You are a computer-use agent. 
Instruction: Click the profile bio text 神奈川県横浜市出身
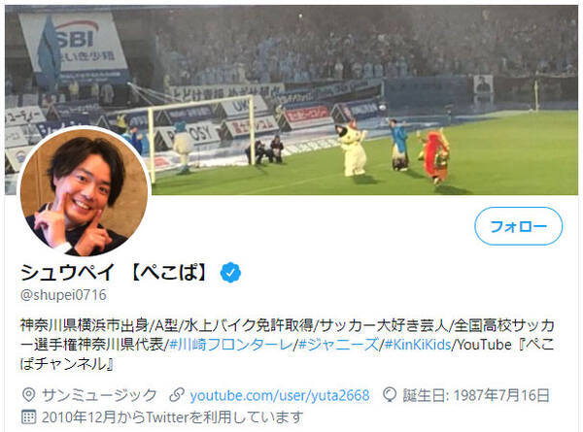(85, 325)
